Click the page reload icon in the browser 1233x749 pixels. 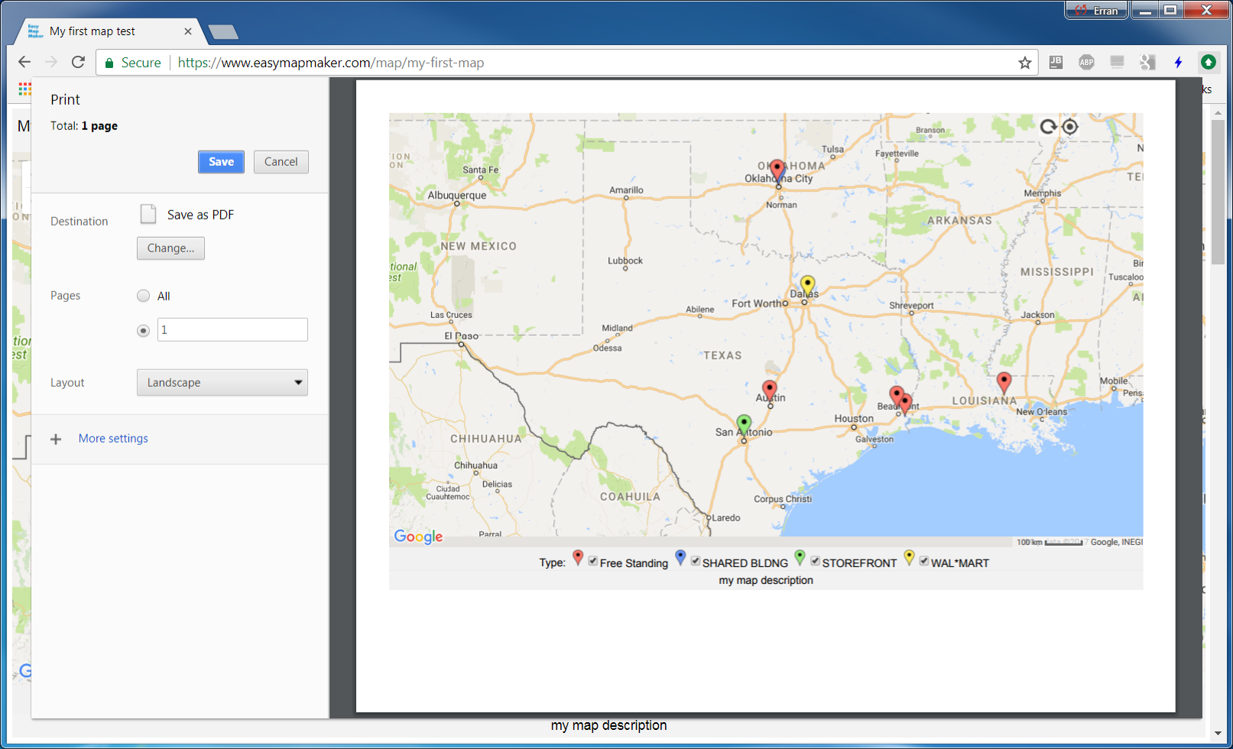(77, 62)
